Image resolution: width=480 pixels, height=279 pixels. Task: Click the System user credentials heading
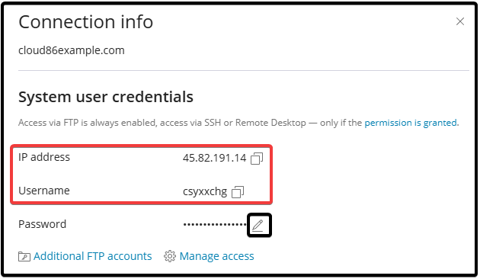[106, 97]
